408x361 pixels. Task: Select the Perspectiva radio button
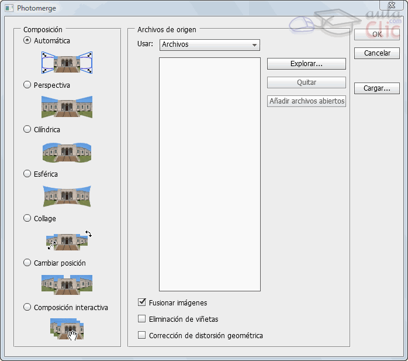[27, 85]
